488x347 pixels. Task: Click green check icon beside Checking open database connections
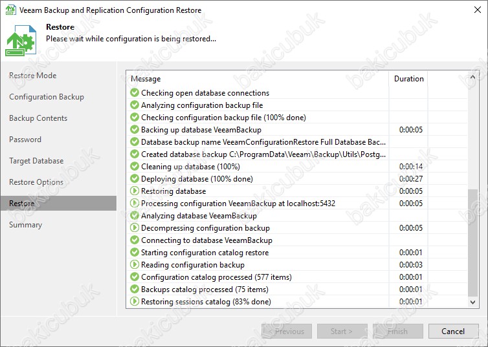click(135, 93)
